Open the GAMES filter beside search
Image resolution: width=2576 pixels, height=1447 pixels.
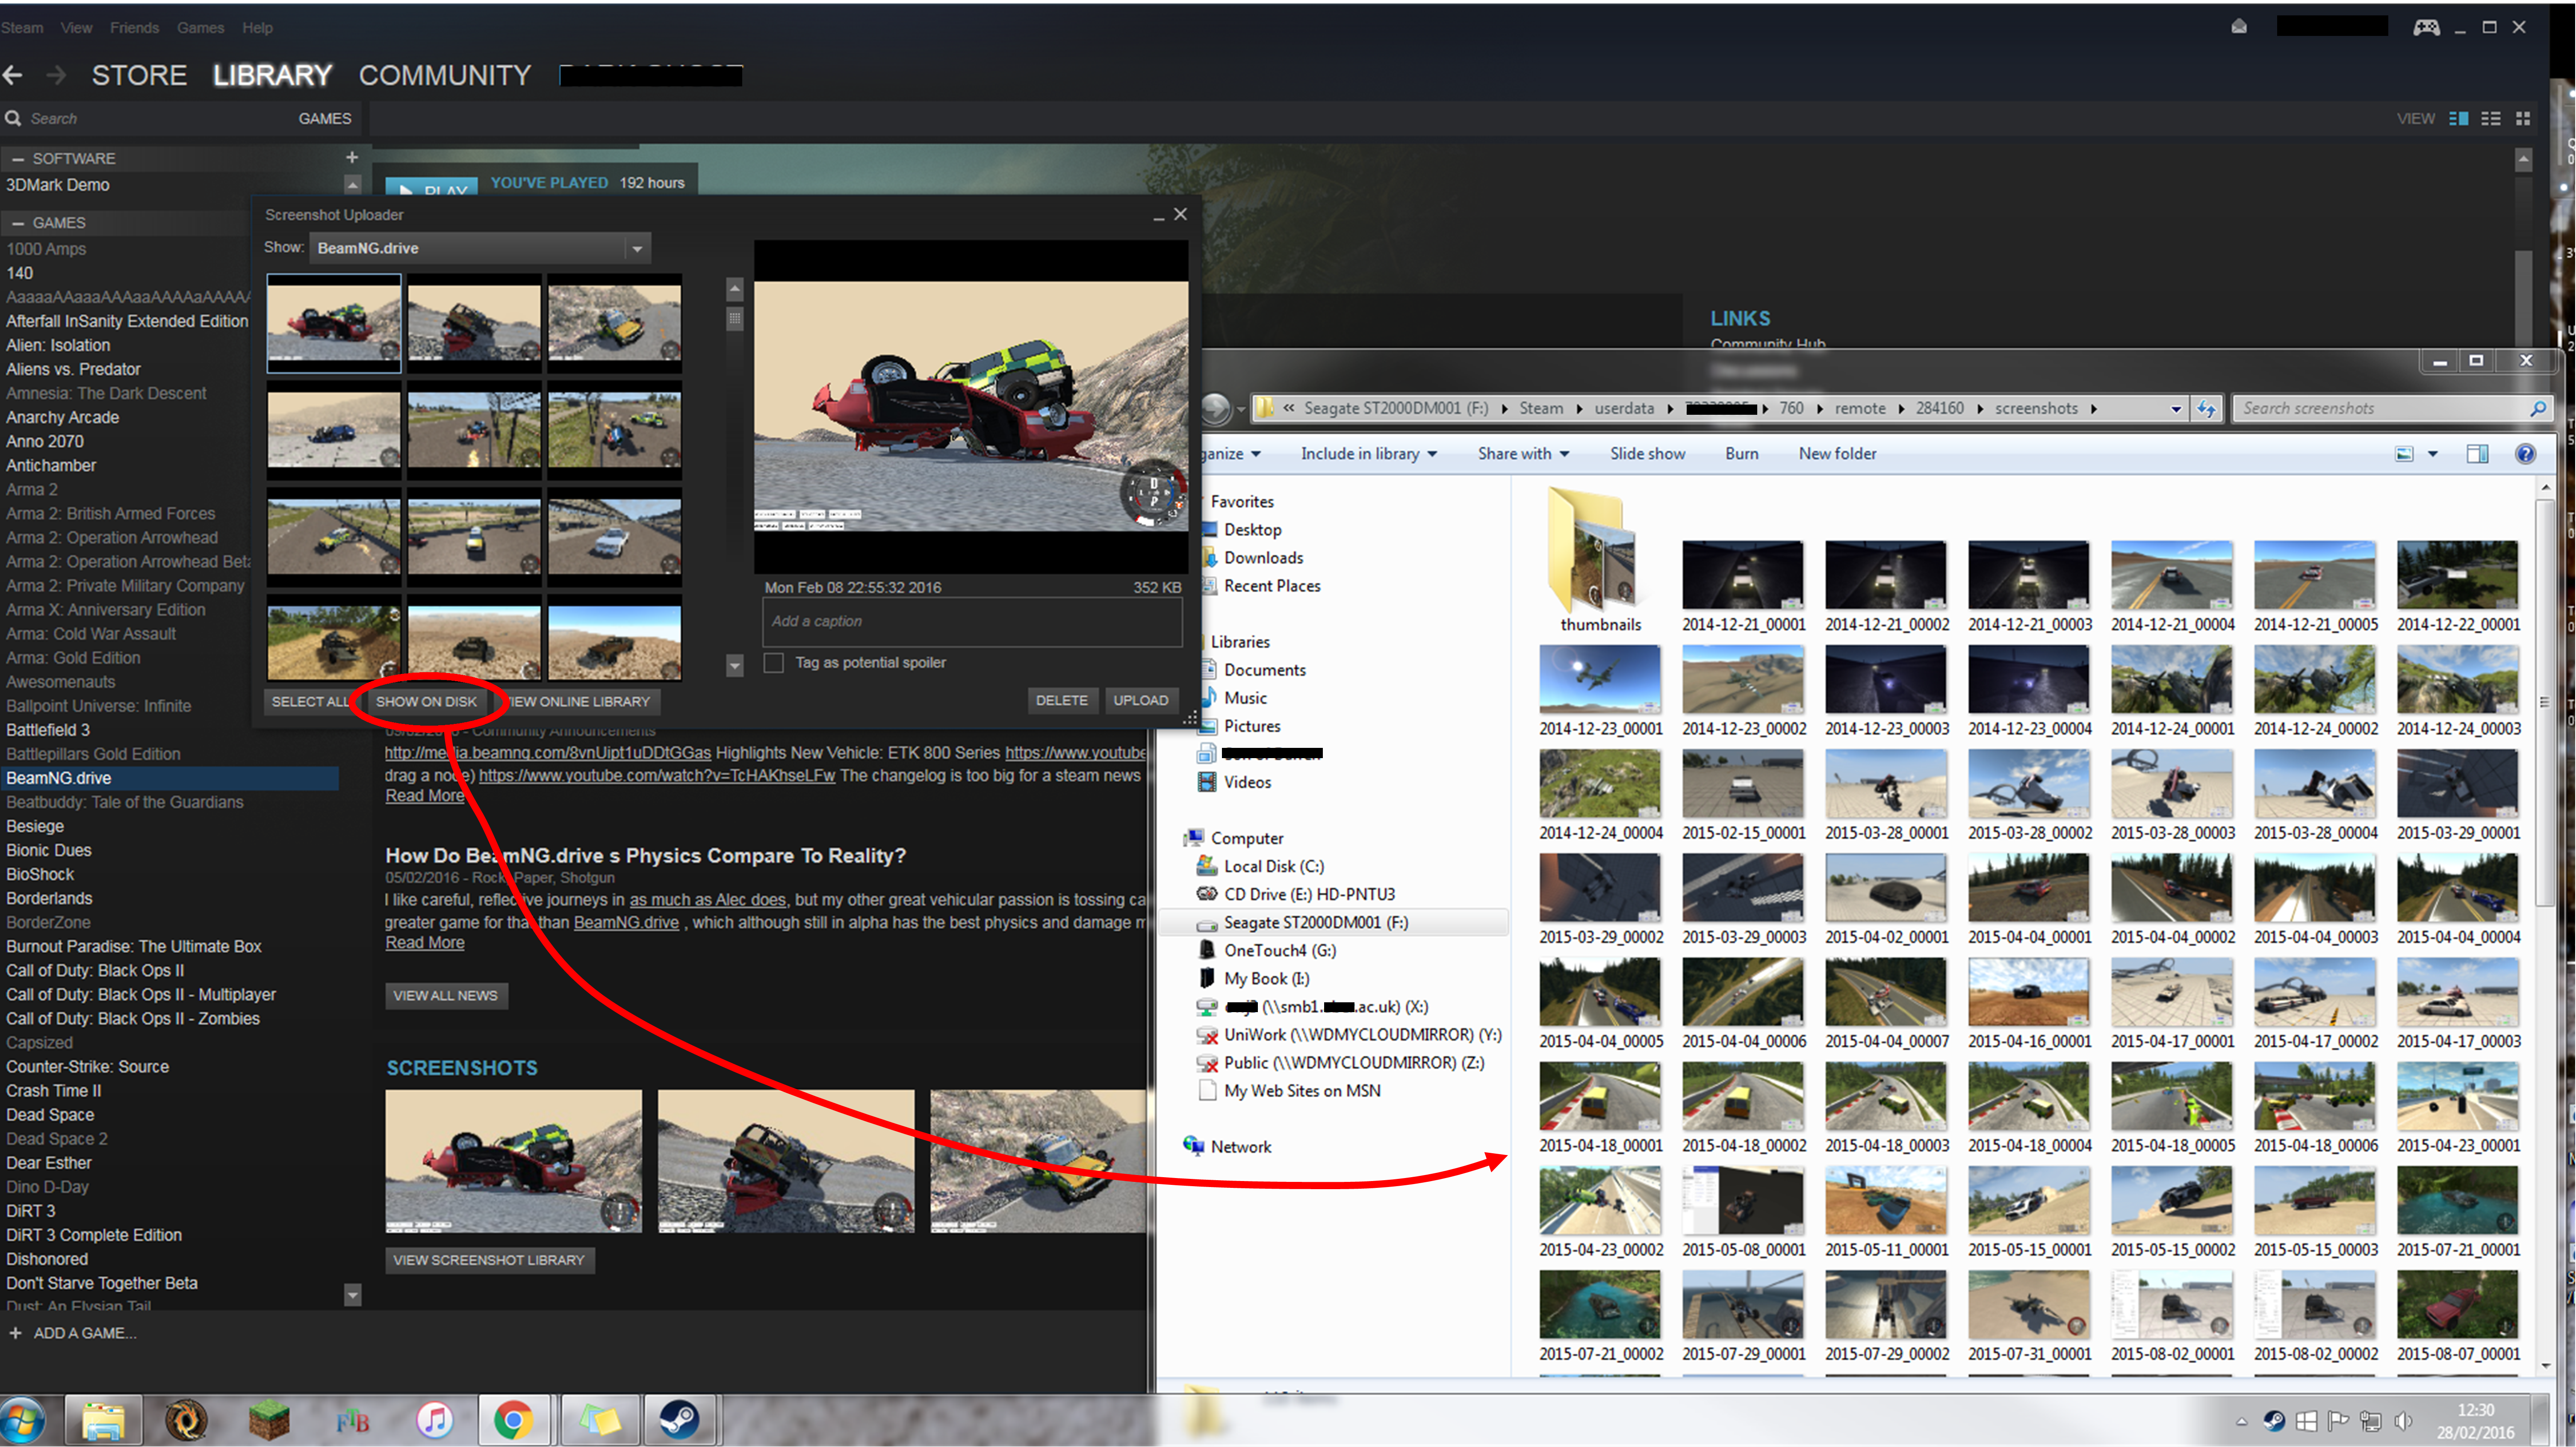(324, 118)
